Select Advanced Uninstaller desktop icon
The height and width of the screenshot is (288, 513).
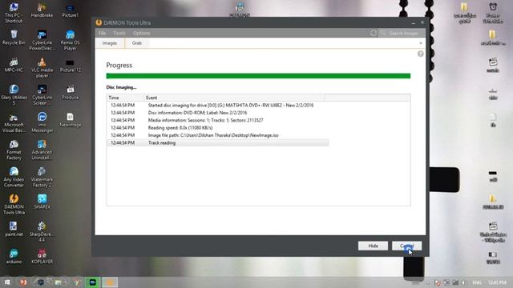click(42, 150)
